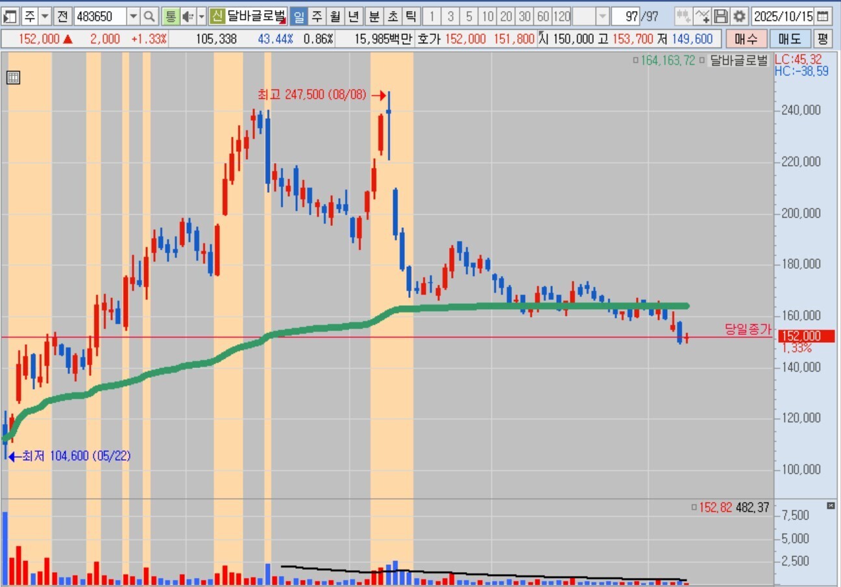Screen dimensions: 841x587
Task: Open the stock code history dropdown arrow
Action: click(133, 16)
